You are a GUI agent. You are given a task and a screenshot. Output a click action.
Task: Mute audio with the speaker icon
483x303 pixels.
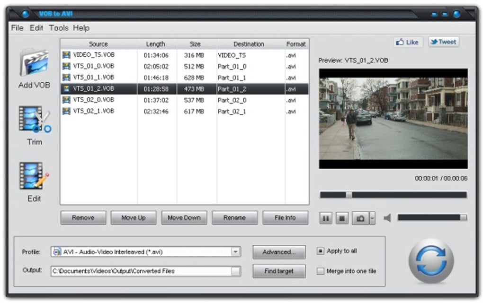tap(387, 218)
